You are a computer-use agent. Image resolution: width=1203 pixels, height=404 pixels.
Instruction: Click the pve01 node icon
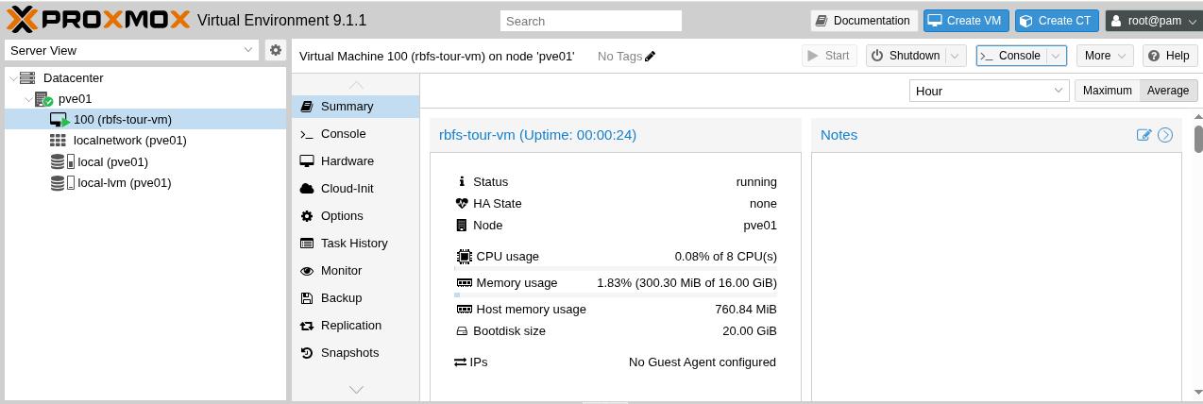click(43, 99)
